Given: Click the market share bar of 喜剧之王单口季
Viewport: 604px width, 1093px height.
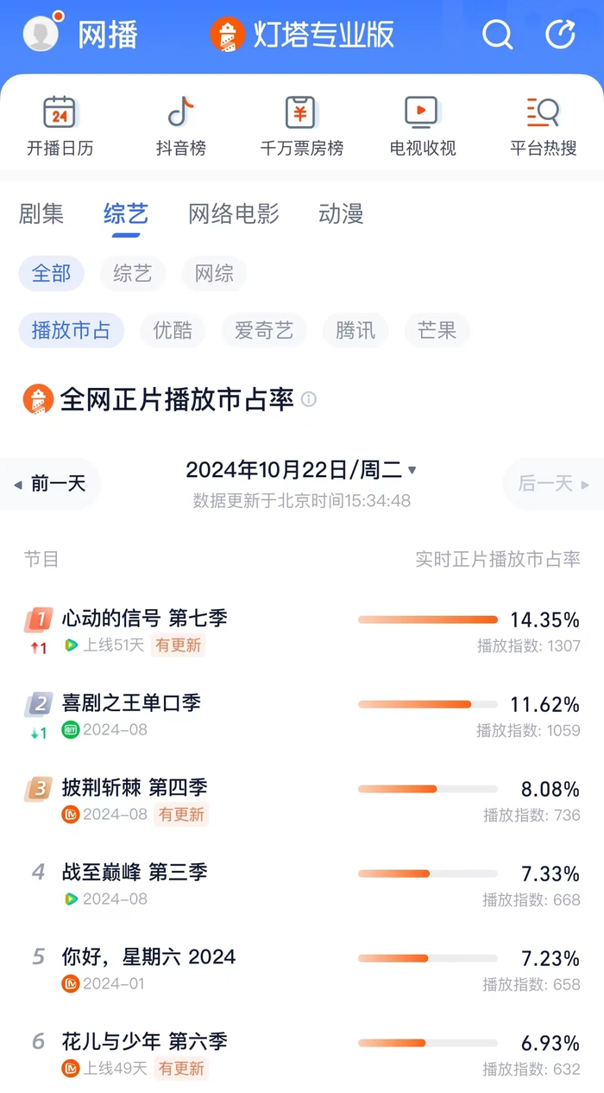Looking at the screenshot, I should (x=427, y=704).
